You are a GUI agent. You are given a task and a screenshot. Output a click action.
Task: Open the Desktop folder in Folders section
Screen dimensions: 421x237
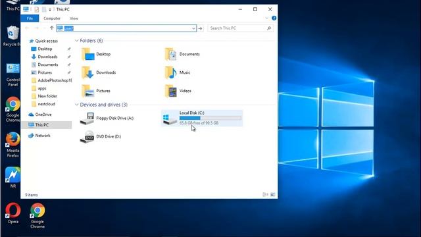pos(96,54)
